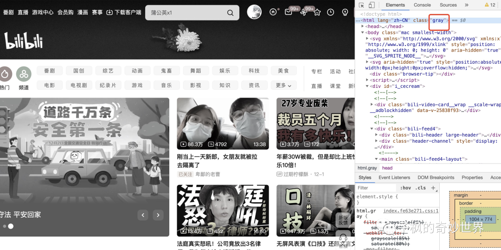The image size is (501, 250).
Task: Collapse the div i_cecream node
Action: [367, 86]
